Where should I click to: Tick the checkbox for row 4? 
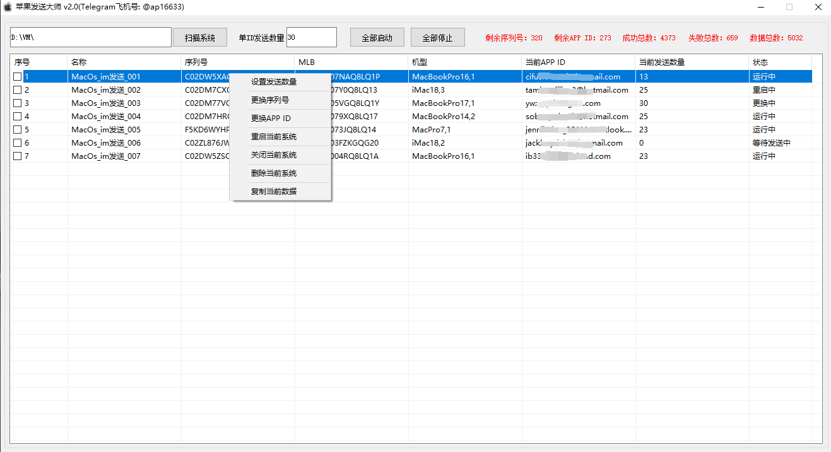click(18, 117)
